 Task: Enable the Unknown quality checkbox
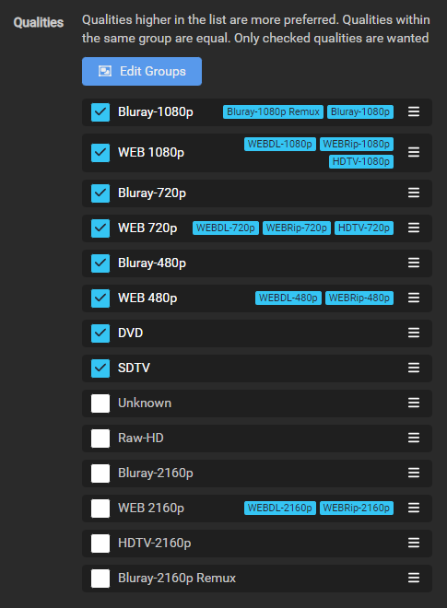100,403
